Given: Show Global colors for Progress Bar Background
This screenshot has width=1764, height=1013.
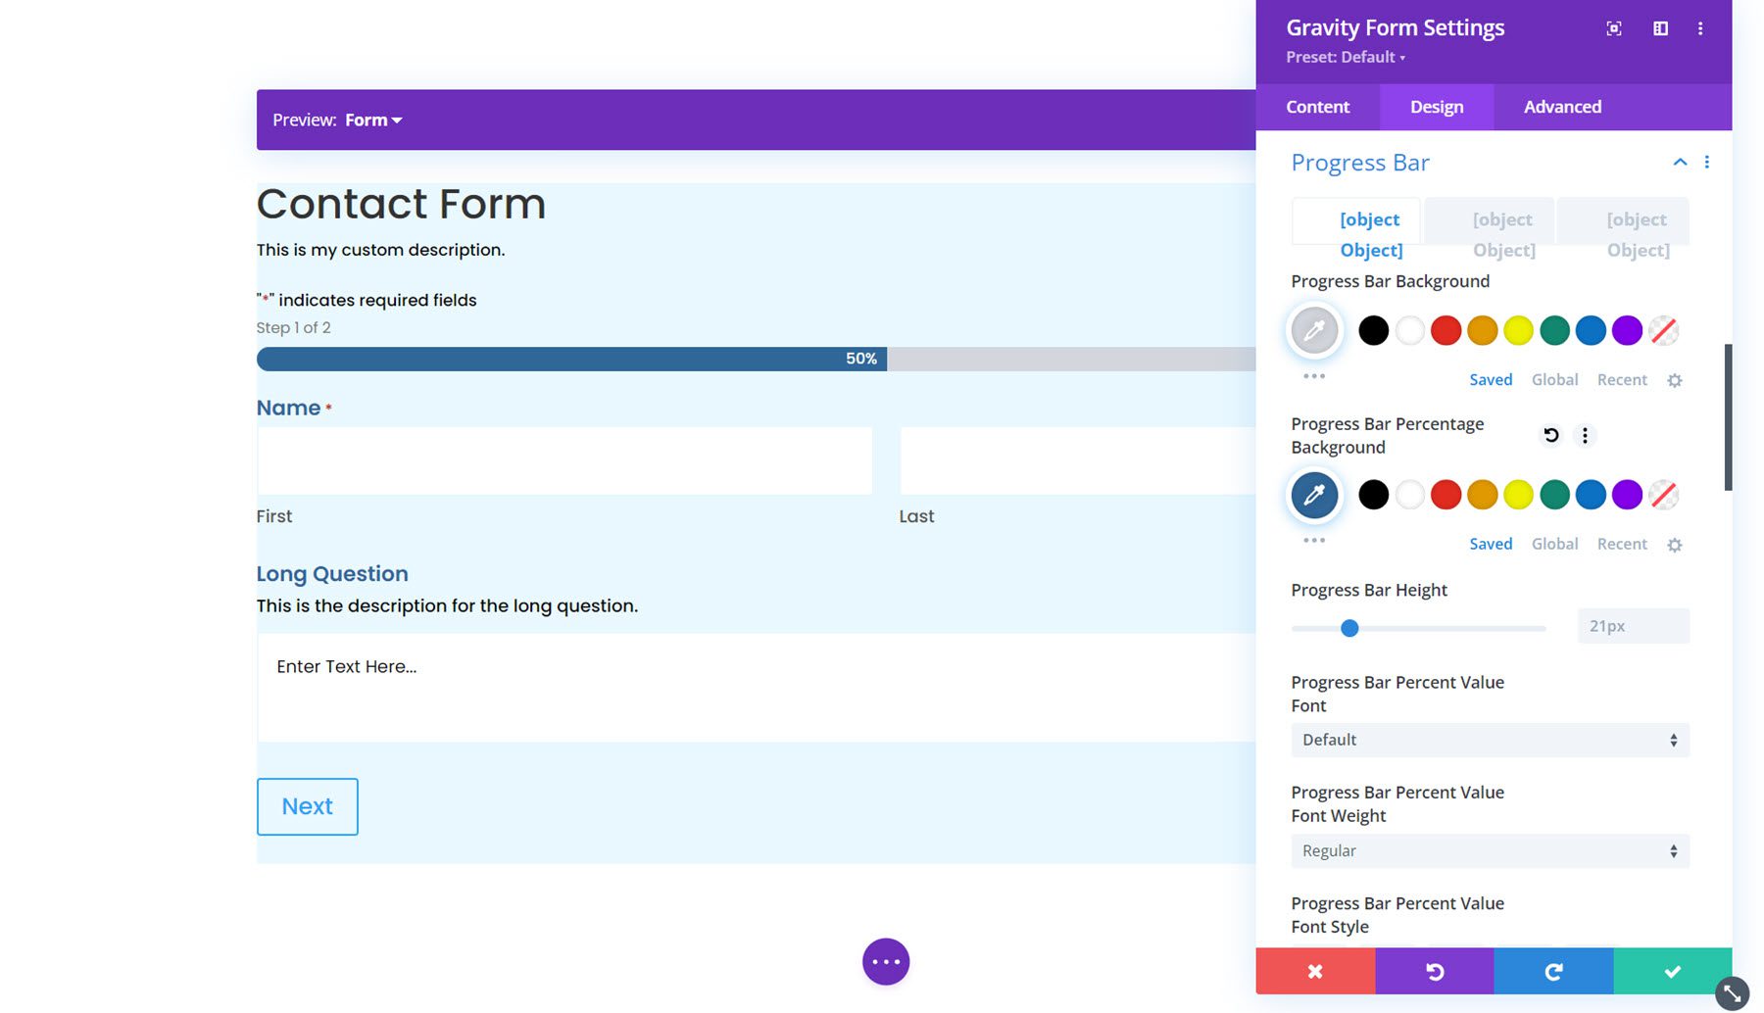Looking at the screenshot, I should pyautogui.click(x=1555, y=379).
